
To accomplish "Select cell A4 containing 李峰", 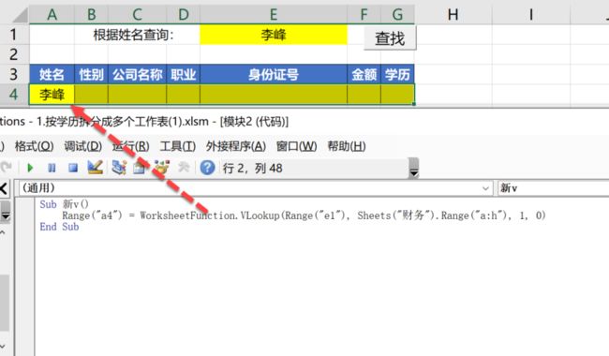I will [52, 95].
